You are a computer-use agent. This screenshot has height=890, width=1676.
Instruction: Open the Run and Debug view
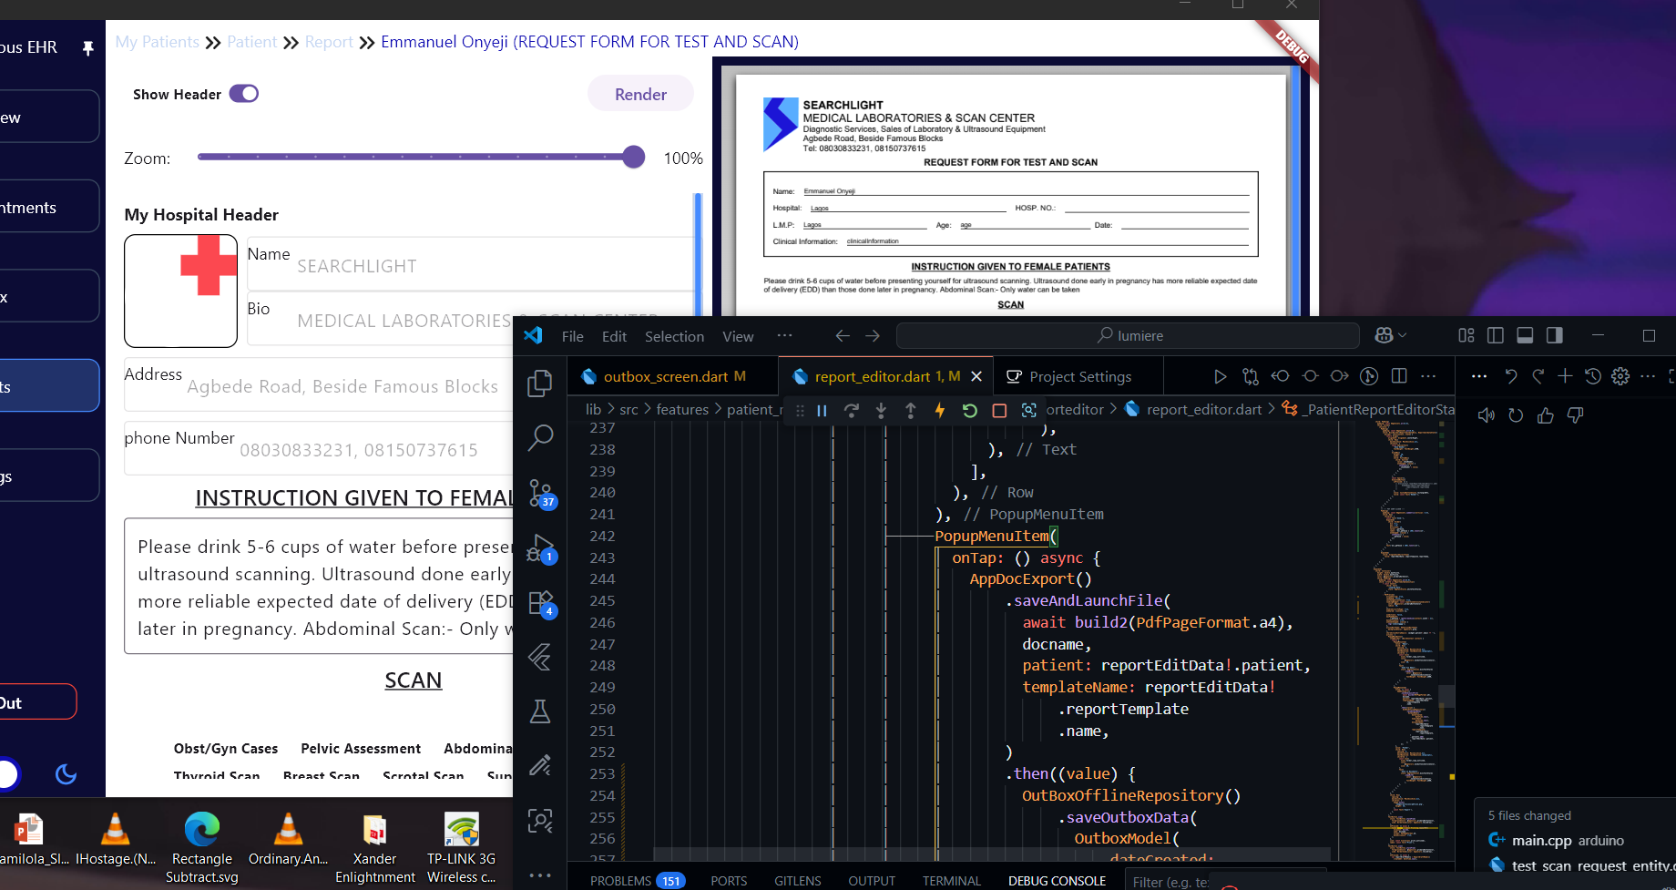point(540,548)
